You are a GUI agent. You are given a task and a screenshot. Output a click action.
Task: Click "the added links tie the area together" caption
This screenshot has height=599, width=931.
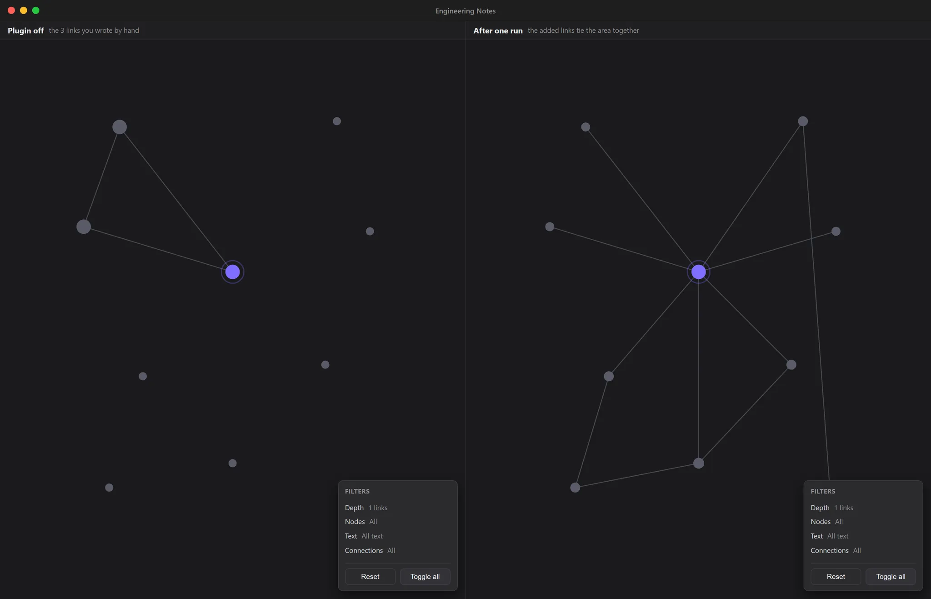(x=583, y=30)
